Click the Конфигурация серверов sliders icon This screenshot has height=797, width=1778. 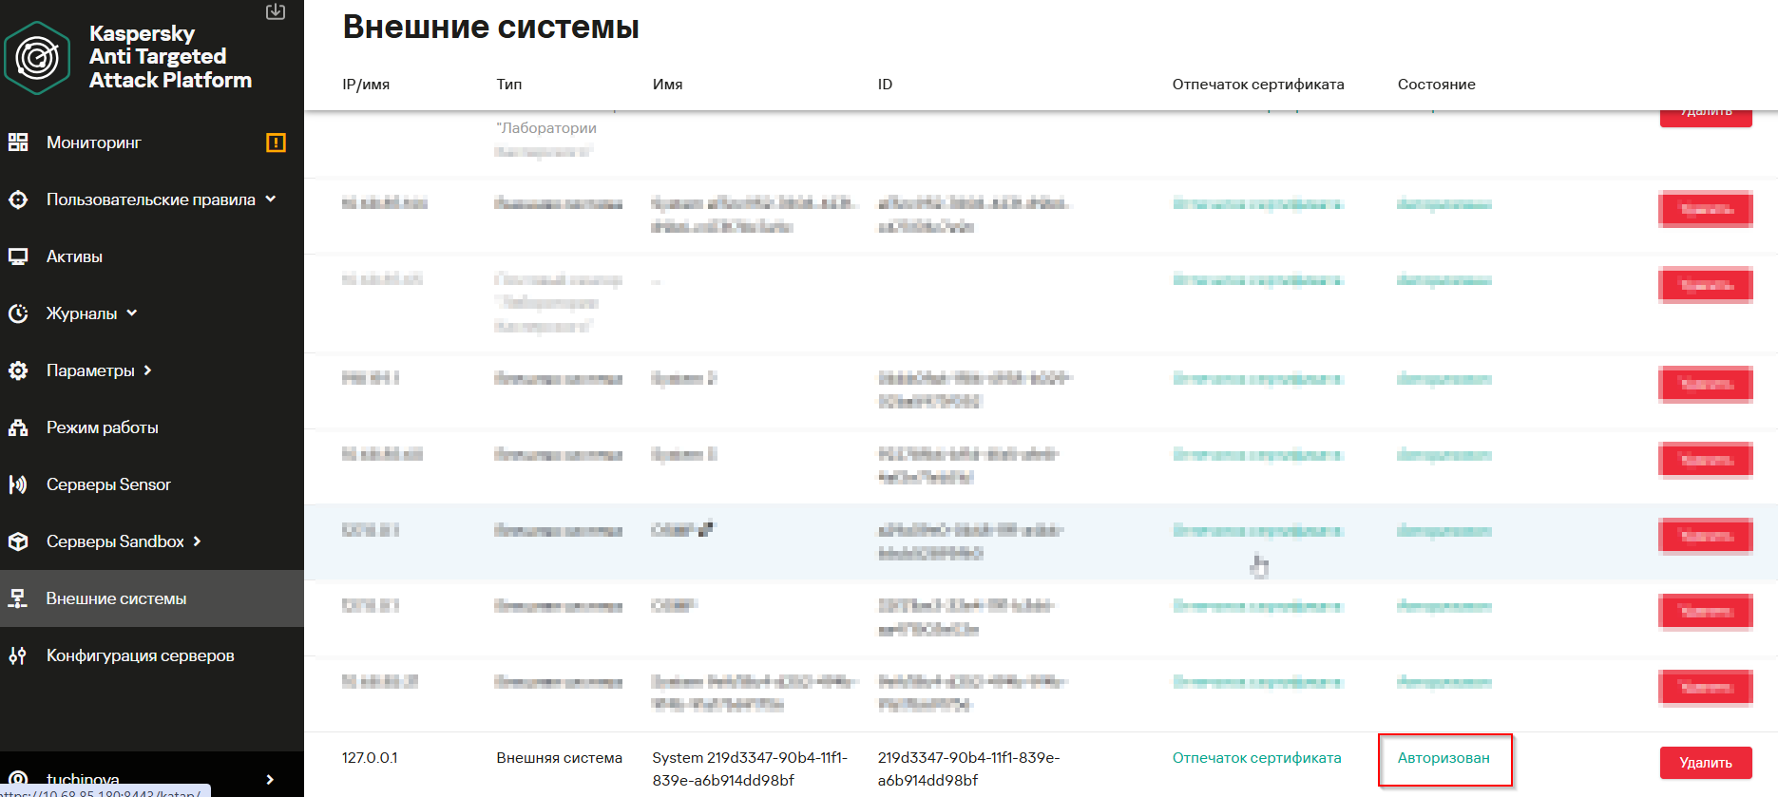[x=18, y=655]
